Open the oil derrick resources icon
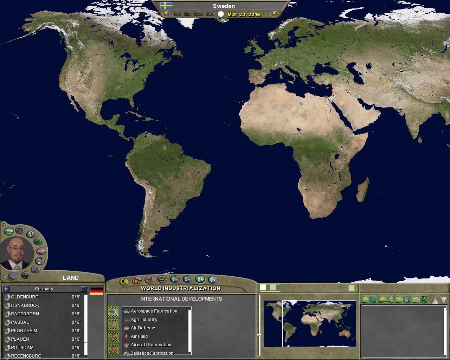 point(137,281)
